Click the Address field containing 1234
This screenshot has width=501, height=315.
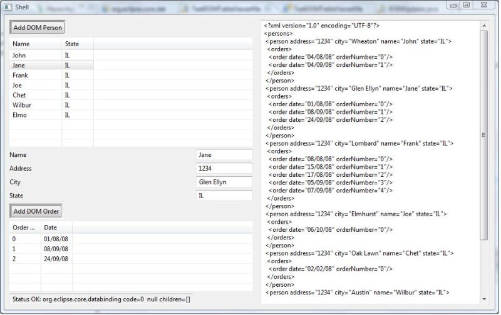point(224,168)
